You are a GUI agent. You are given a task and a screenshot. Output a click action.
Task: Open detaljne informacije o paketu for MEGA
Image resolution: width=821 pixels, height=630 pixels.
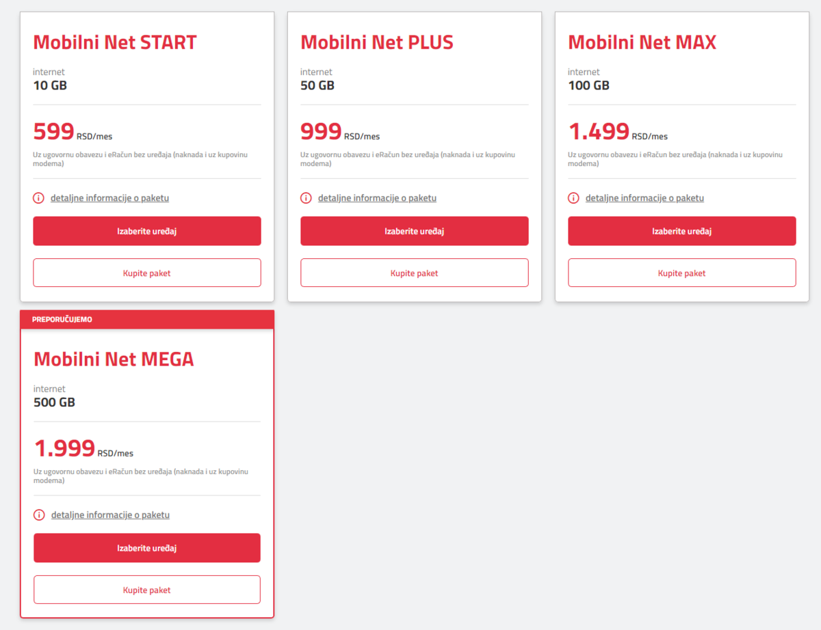[x=110, y=515]
